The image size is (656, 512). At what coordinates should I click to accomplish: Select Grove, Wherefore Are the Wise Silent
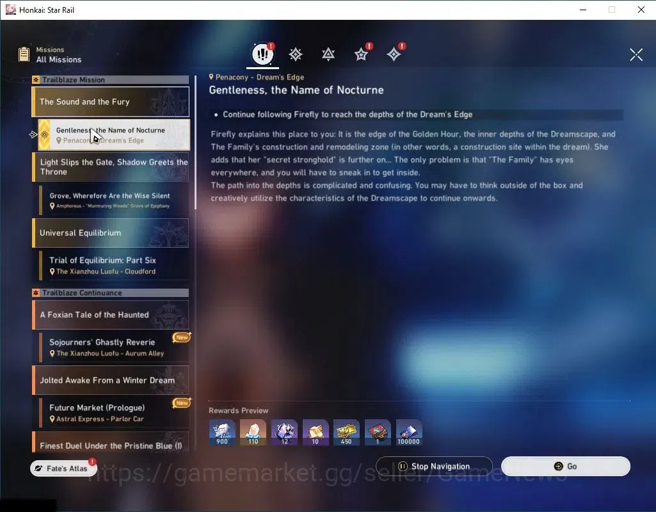[x=114, y=200]
